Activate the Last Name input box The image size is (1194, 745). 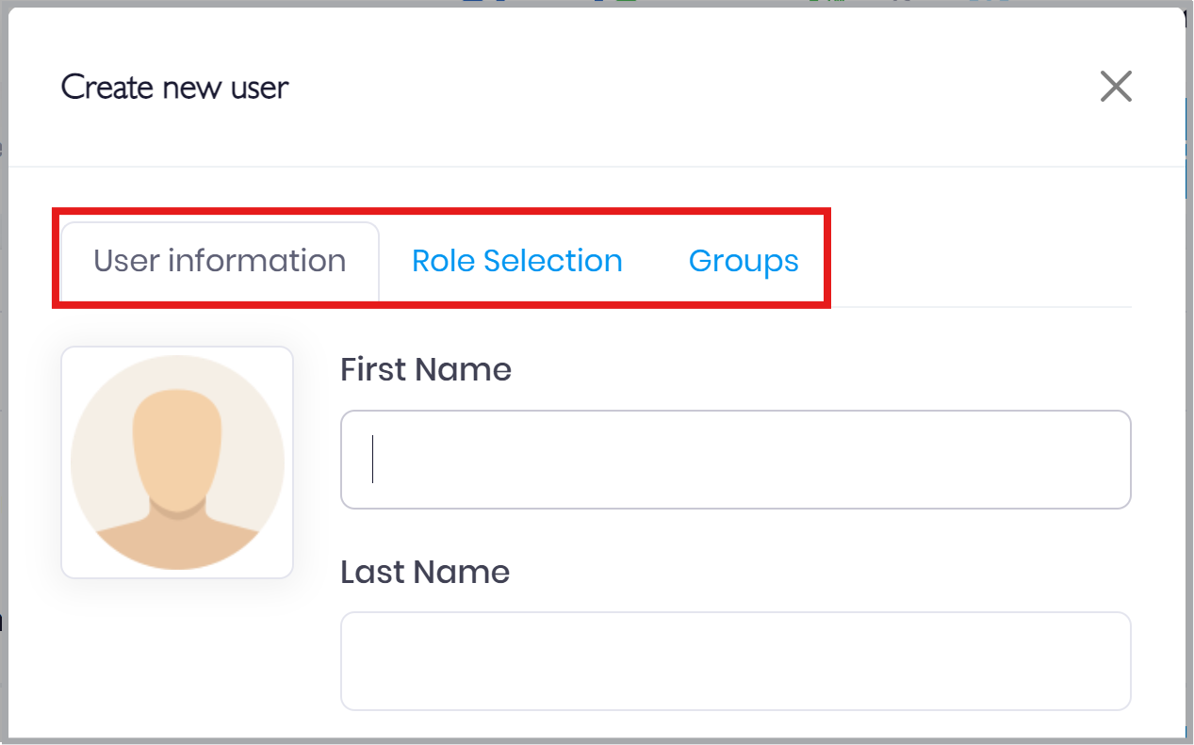tap(735, 661)
